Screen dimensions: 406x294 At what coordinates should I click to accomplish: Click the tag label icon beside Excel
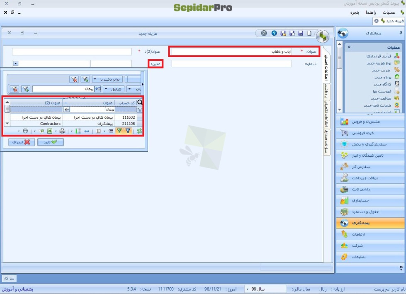(41, 131)
